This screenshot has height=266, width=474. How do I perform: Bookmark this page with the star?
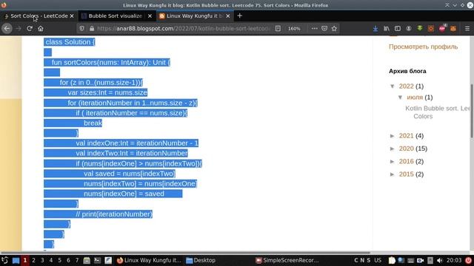(x=334, y=28)
